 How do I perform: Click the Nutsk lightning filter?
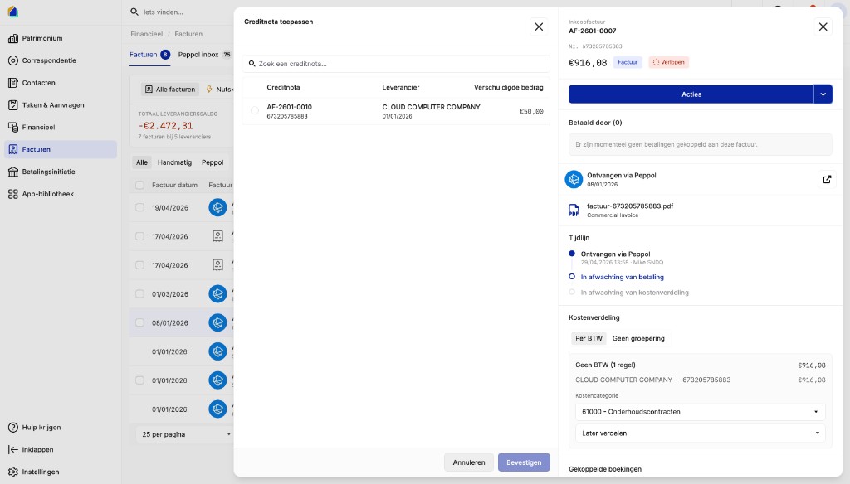[219, 90]
